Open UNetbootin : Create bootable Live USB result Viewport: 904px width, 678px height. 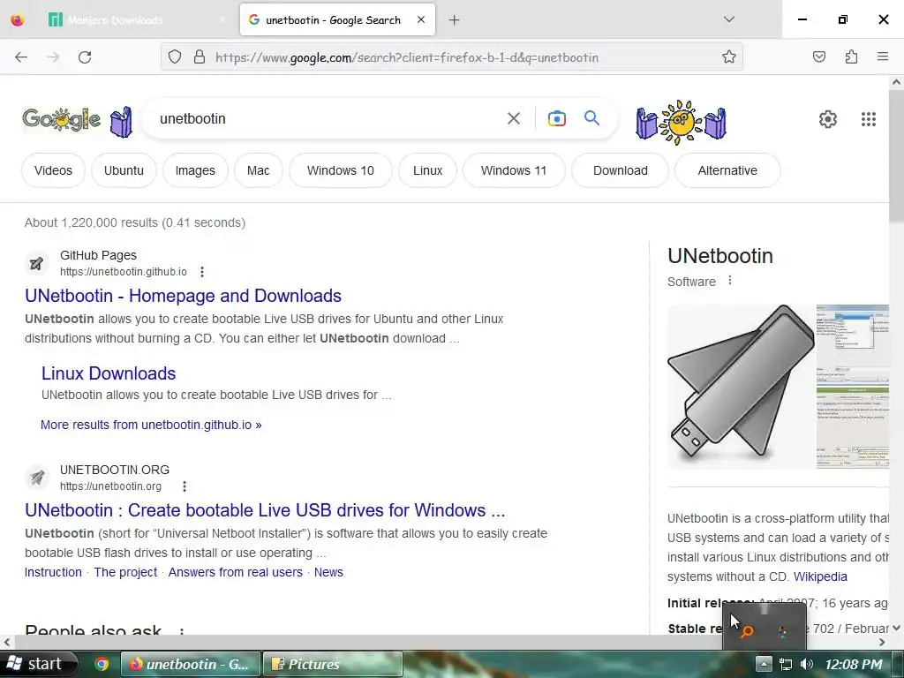[265, 510]
